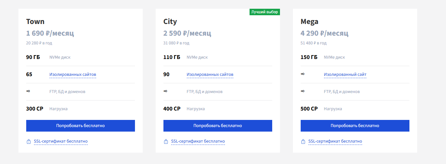Image resolution: width=446 pixels, height=164 pixels.
Task: Click the 20 280 ₽ в год text
Action: (x=39, y=43)
